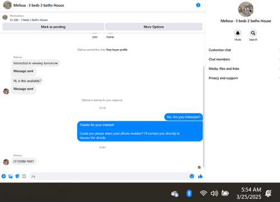Click the Marketplace listing thumbnail
280x202 pixels.
(x=5, y=17)
